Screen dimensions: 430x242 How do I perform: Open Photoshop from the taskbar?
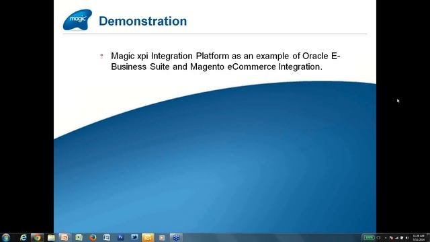(120, 237)
